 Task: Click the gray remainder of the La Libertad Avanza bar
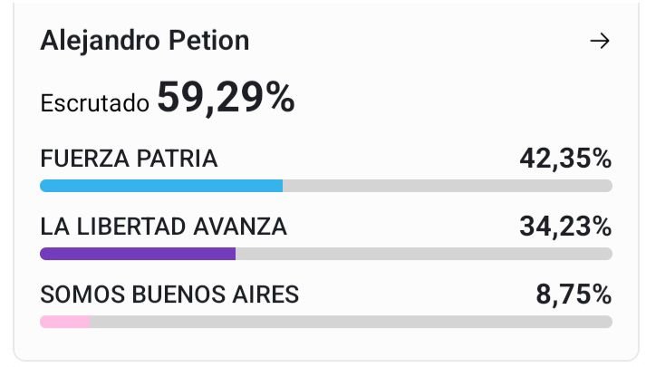coord(423,254)
